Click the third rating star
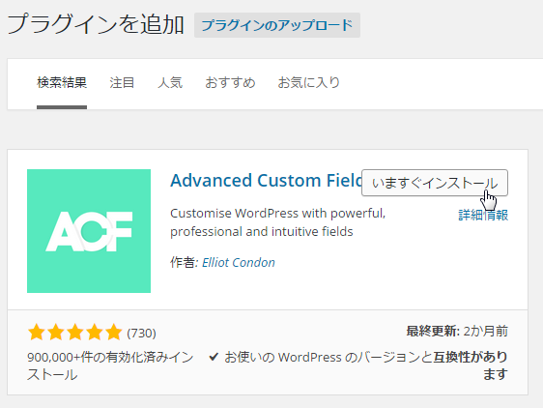Image resolution: width=543 pixels, height=408 pixels. pos(75,332)
